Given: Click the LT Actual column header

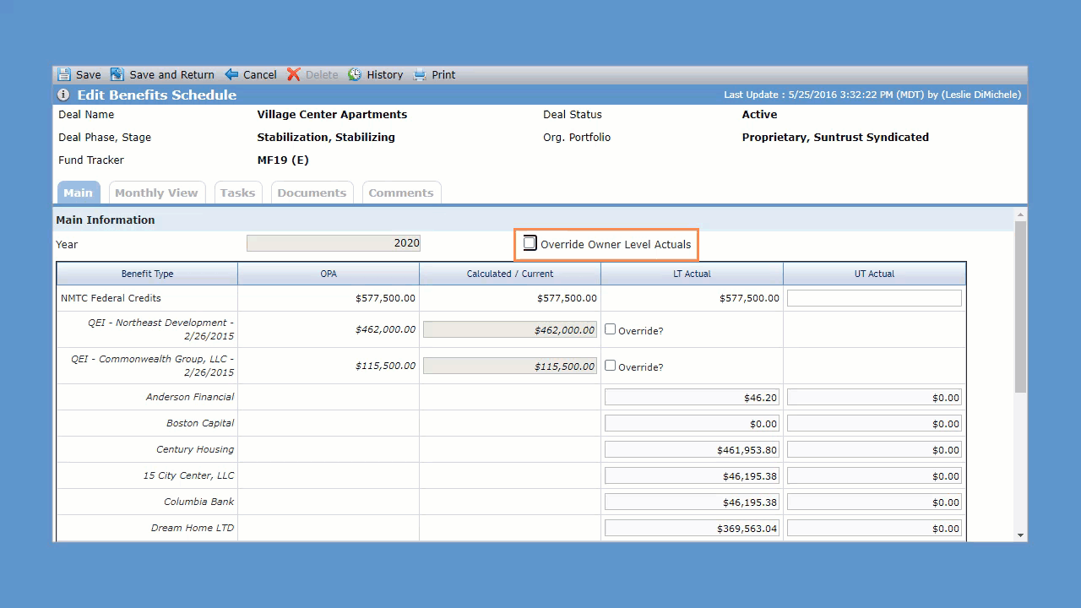Looking at the screenshot, I should tap(692, 274).
